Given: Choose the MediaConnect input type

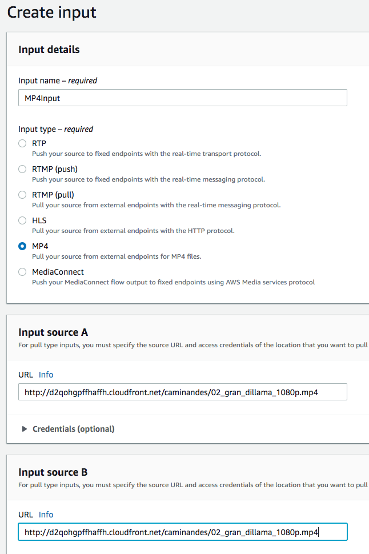Looking at the screenshot, I should click(x=22, y=272).
